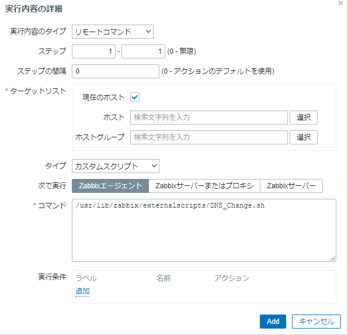
Task: Click the first ステップ start field
Action: [x=93, y=51]
